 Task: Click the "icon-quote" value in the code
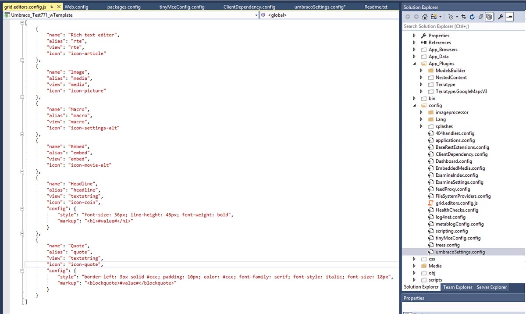pyautogui.click(x=85, y=265)
